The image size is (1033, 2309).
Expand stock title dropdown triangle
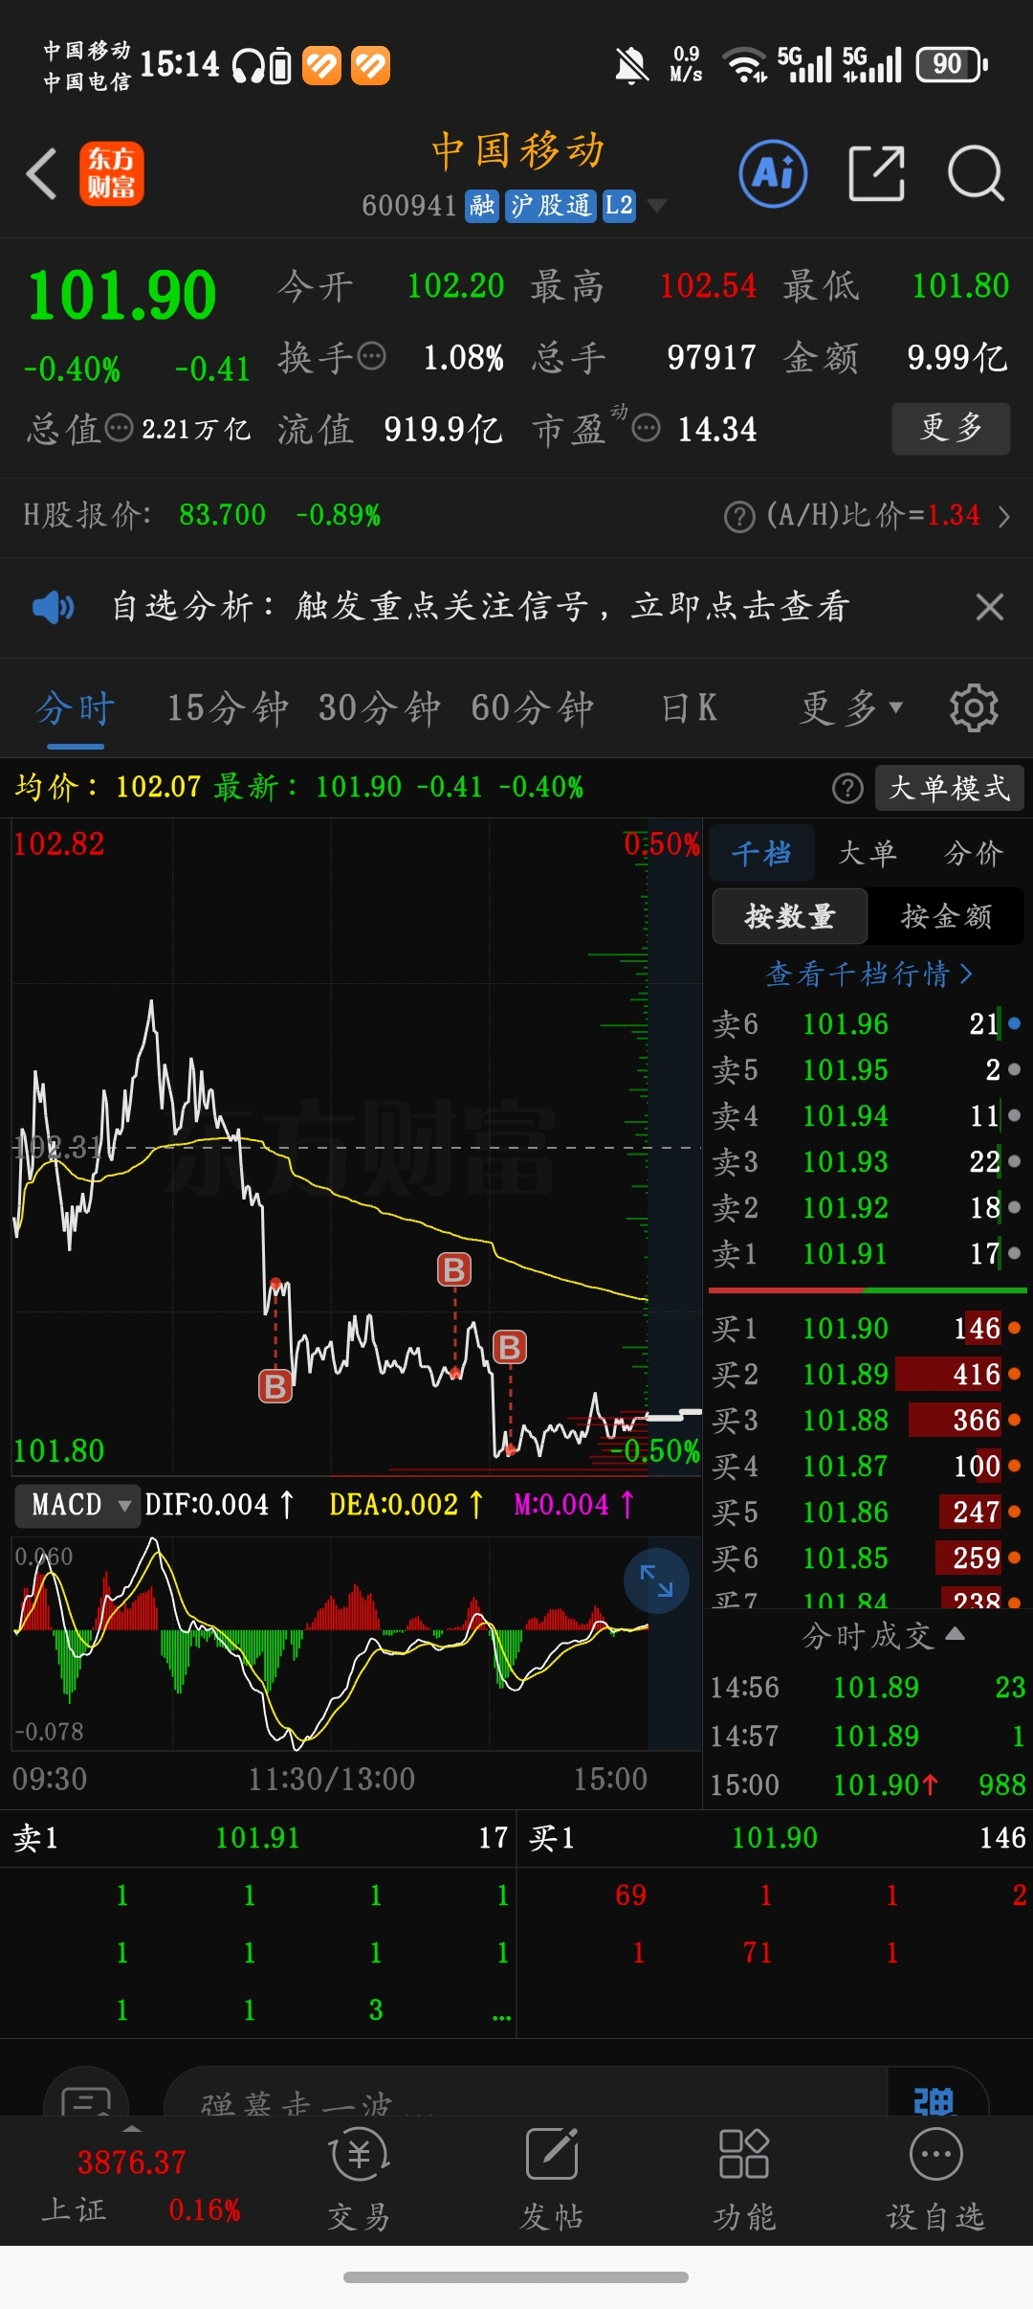click(x=657, y=206)
